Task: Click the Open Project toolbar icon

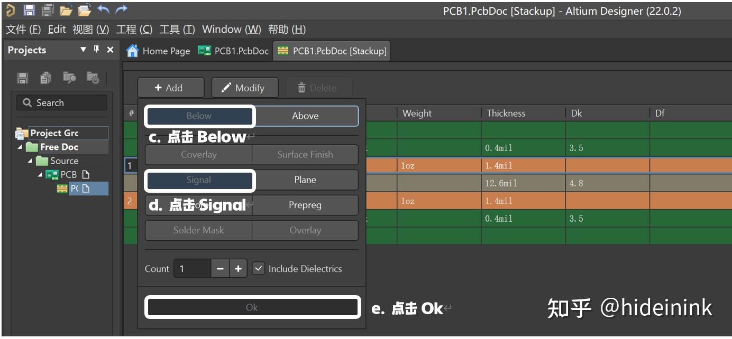Action: coord(84,9)
